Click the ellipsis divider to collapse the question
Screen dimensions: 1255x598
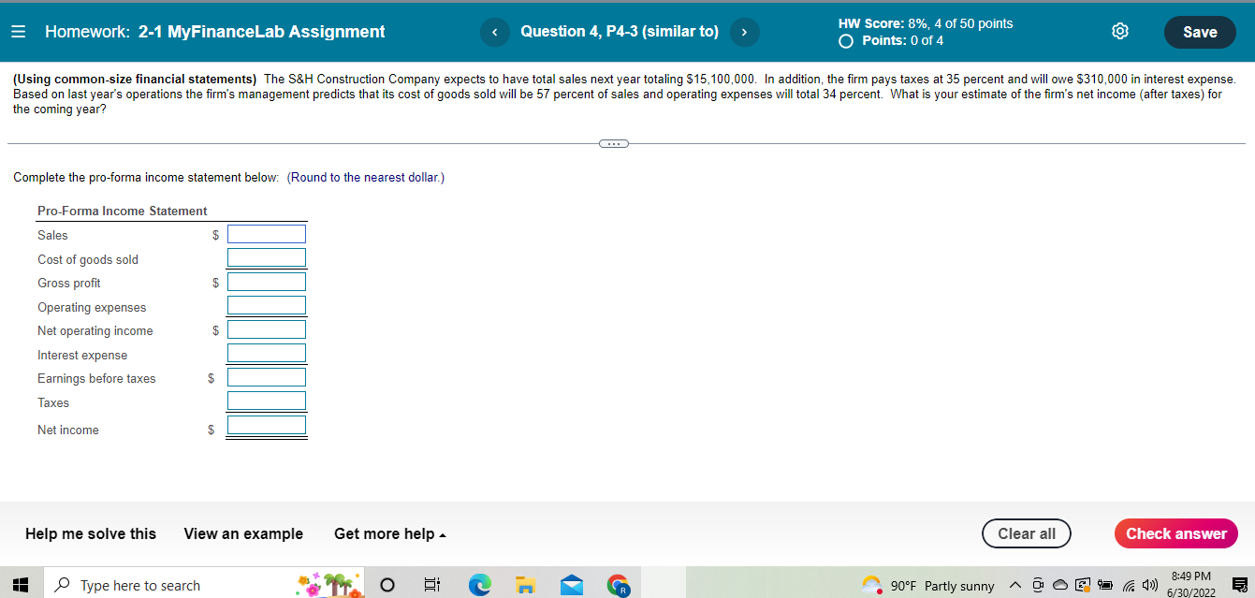coord(614,143)
